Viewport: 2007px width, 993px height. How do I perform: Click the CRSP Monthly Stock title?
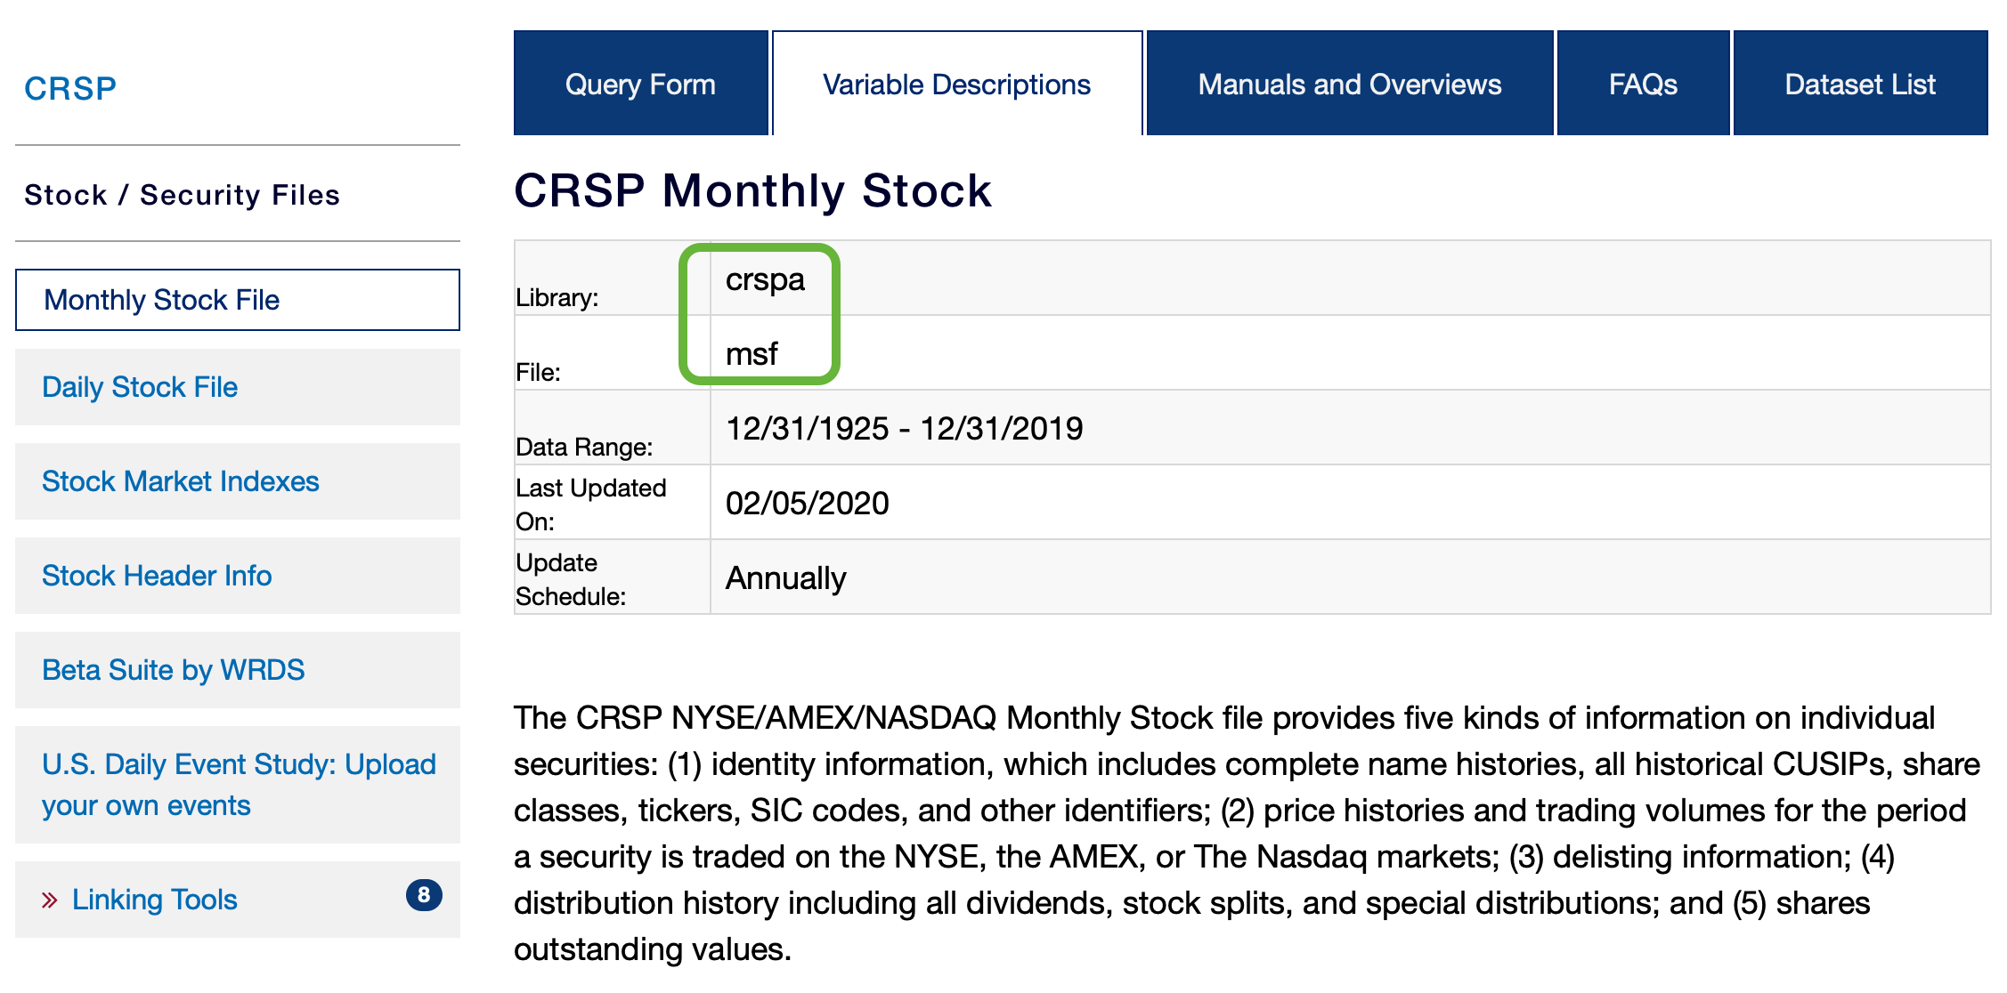[x=753, y=190]
